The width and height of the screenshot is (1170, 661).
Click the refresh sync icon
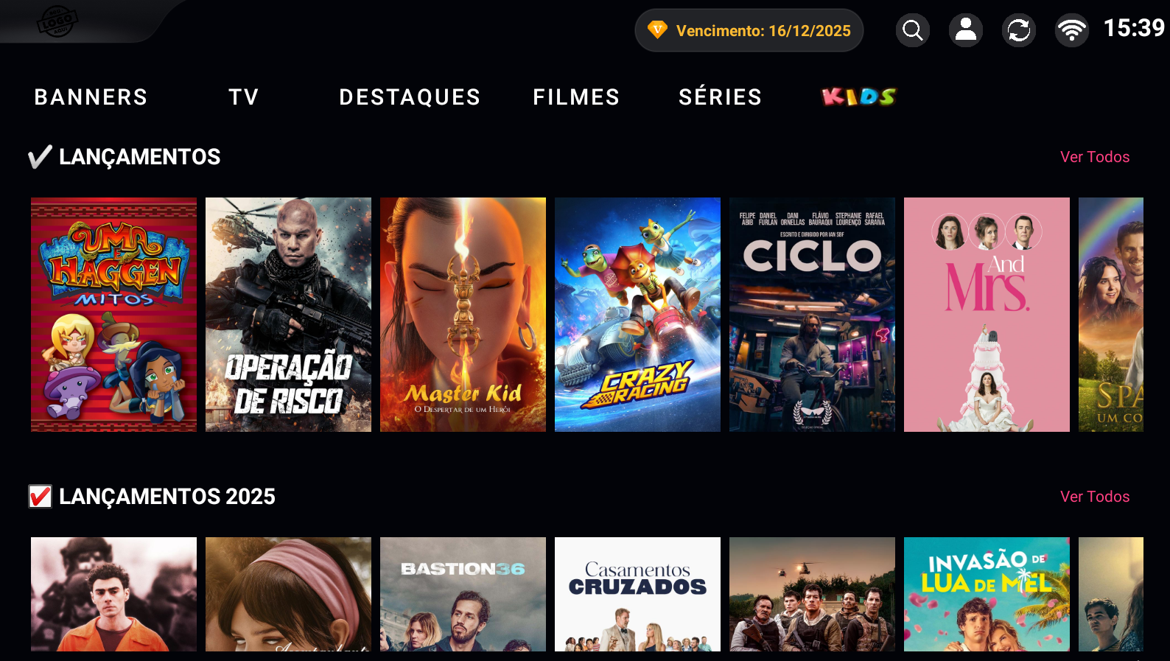[x=1019, y=30]
